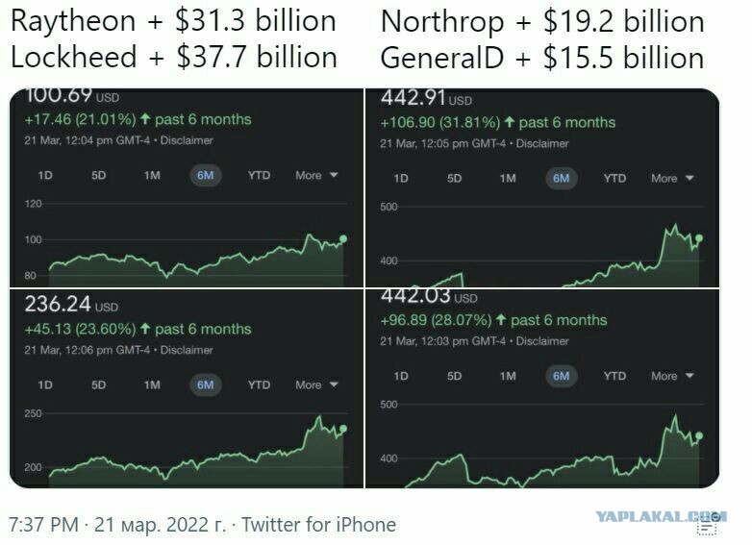Click the endpoint dot on Raytheon chart

(x=343, y=238)
